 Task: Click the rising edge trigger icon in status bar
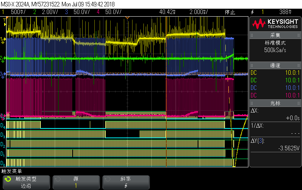point(252,12)
